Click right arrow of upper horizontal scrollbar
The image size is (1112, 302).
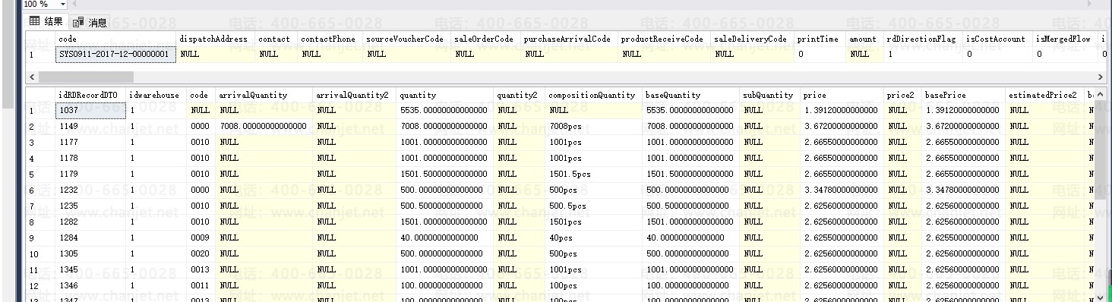coord(1101,77)
